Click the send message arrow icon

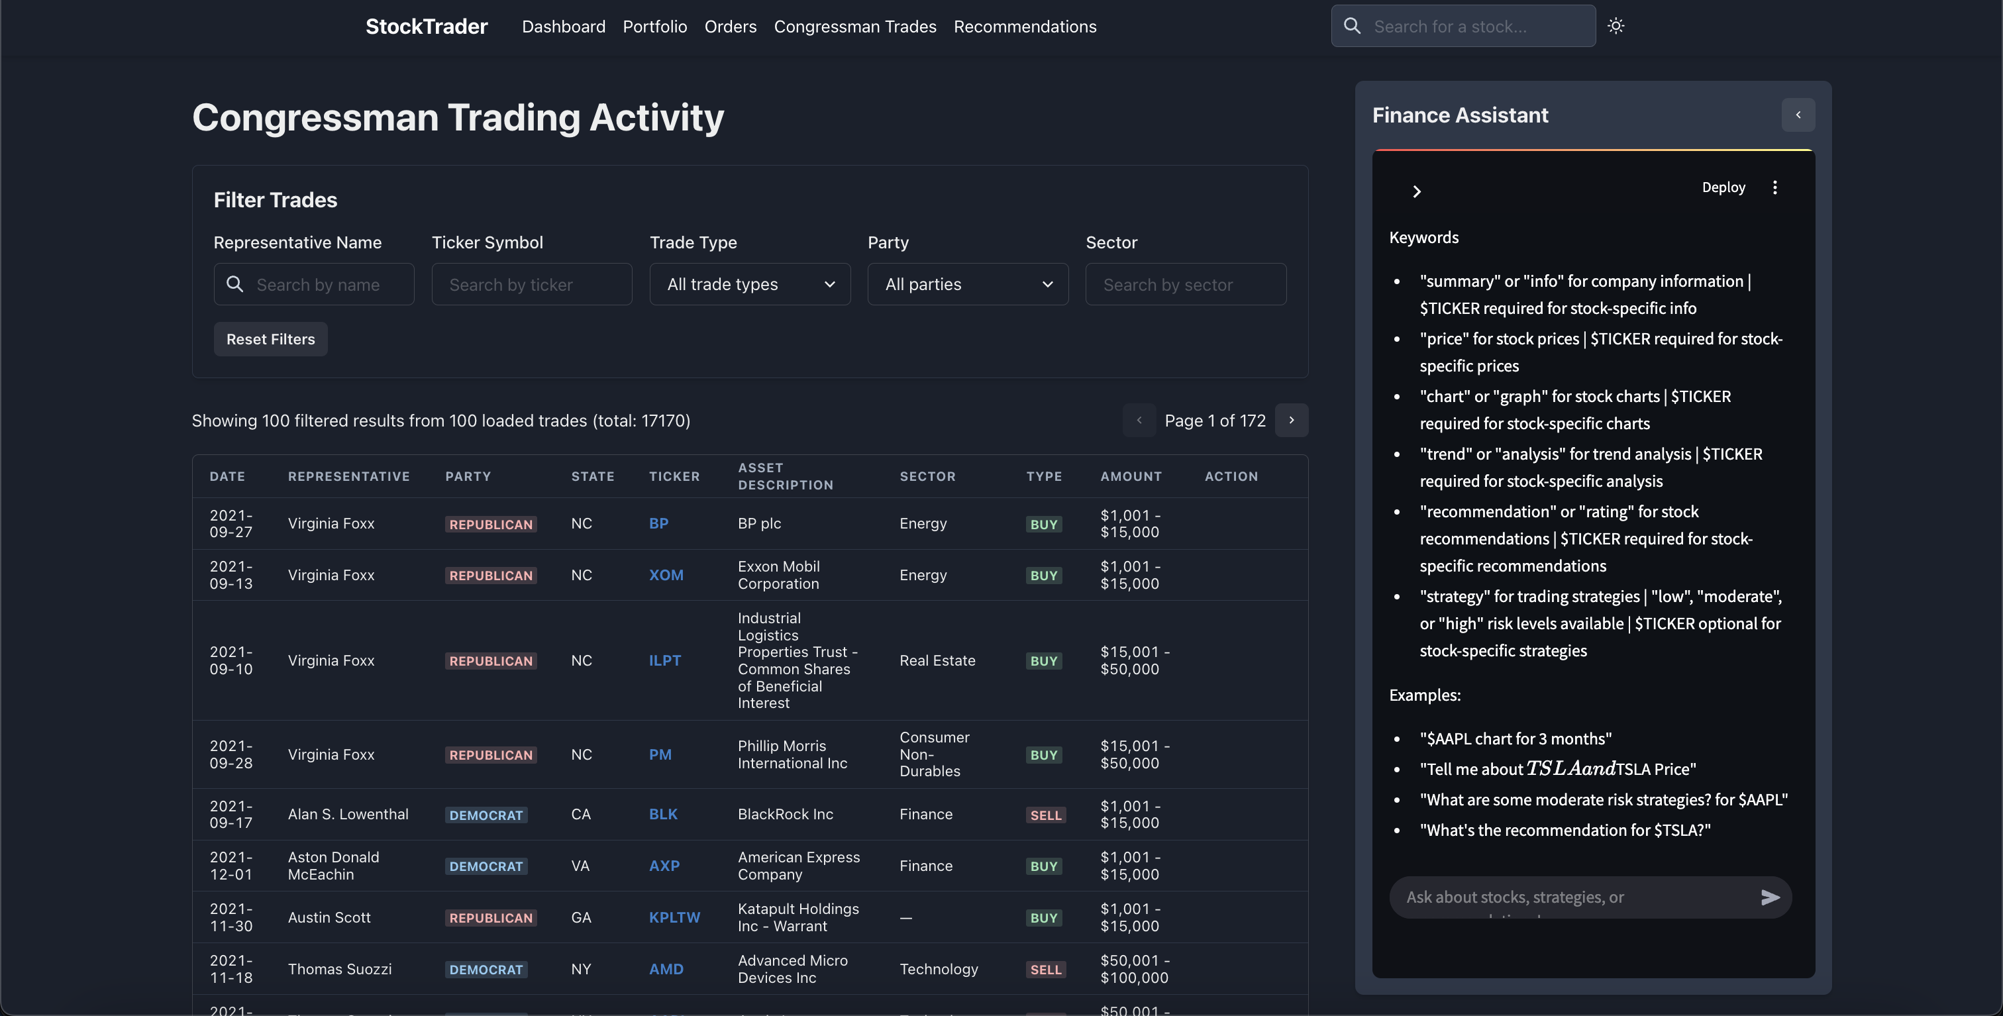point(1770,897)
